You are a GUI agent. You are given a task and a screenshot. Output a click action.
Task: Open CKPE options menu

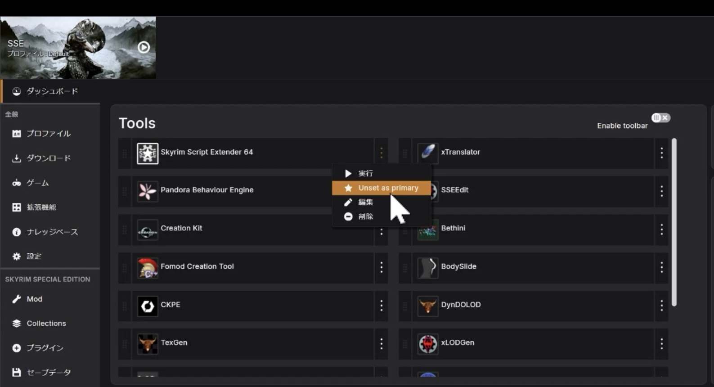(382, 306)
